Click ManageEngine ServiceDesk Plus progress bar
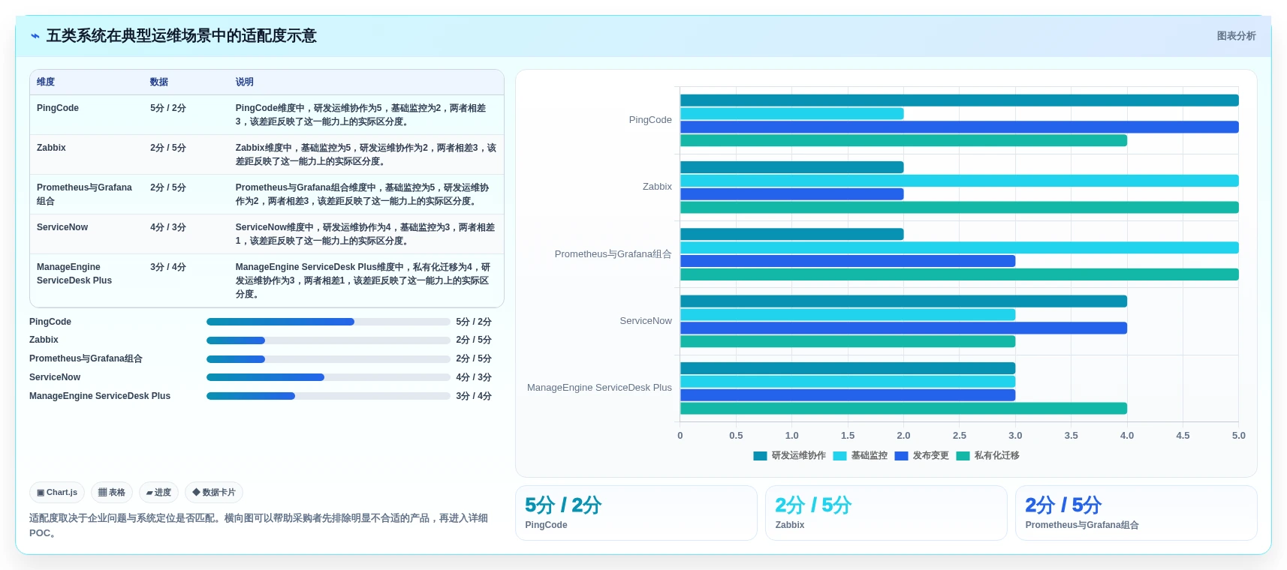The image size is (1287, 570). [x=328, y=396]
